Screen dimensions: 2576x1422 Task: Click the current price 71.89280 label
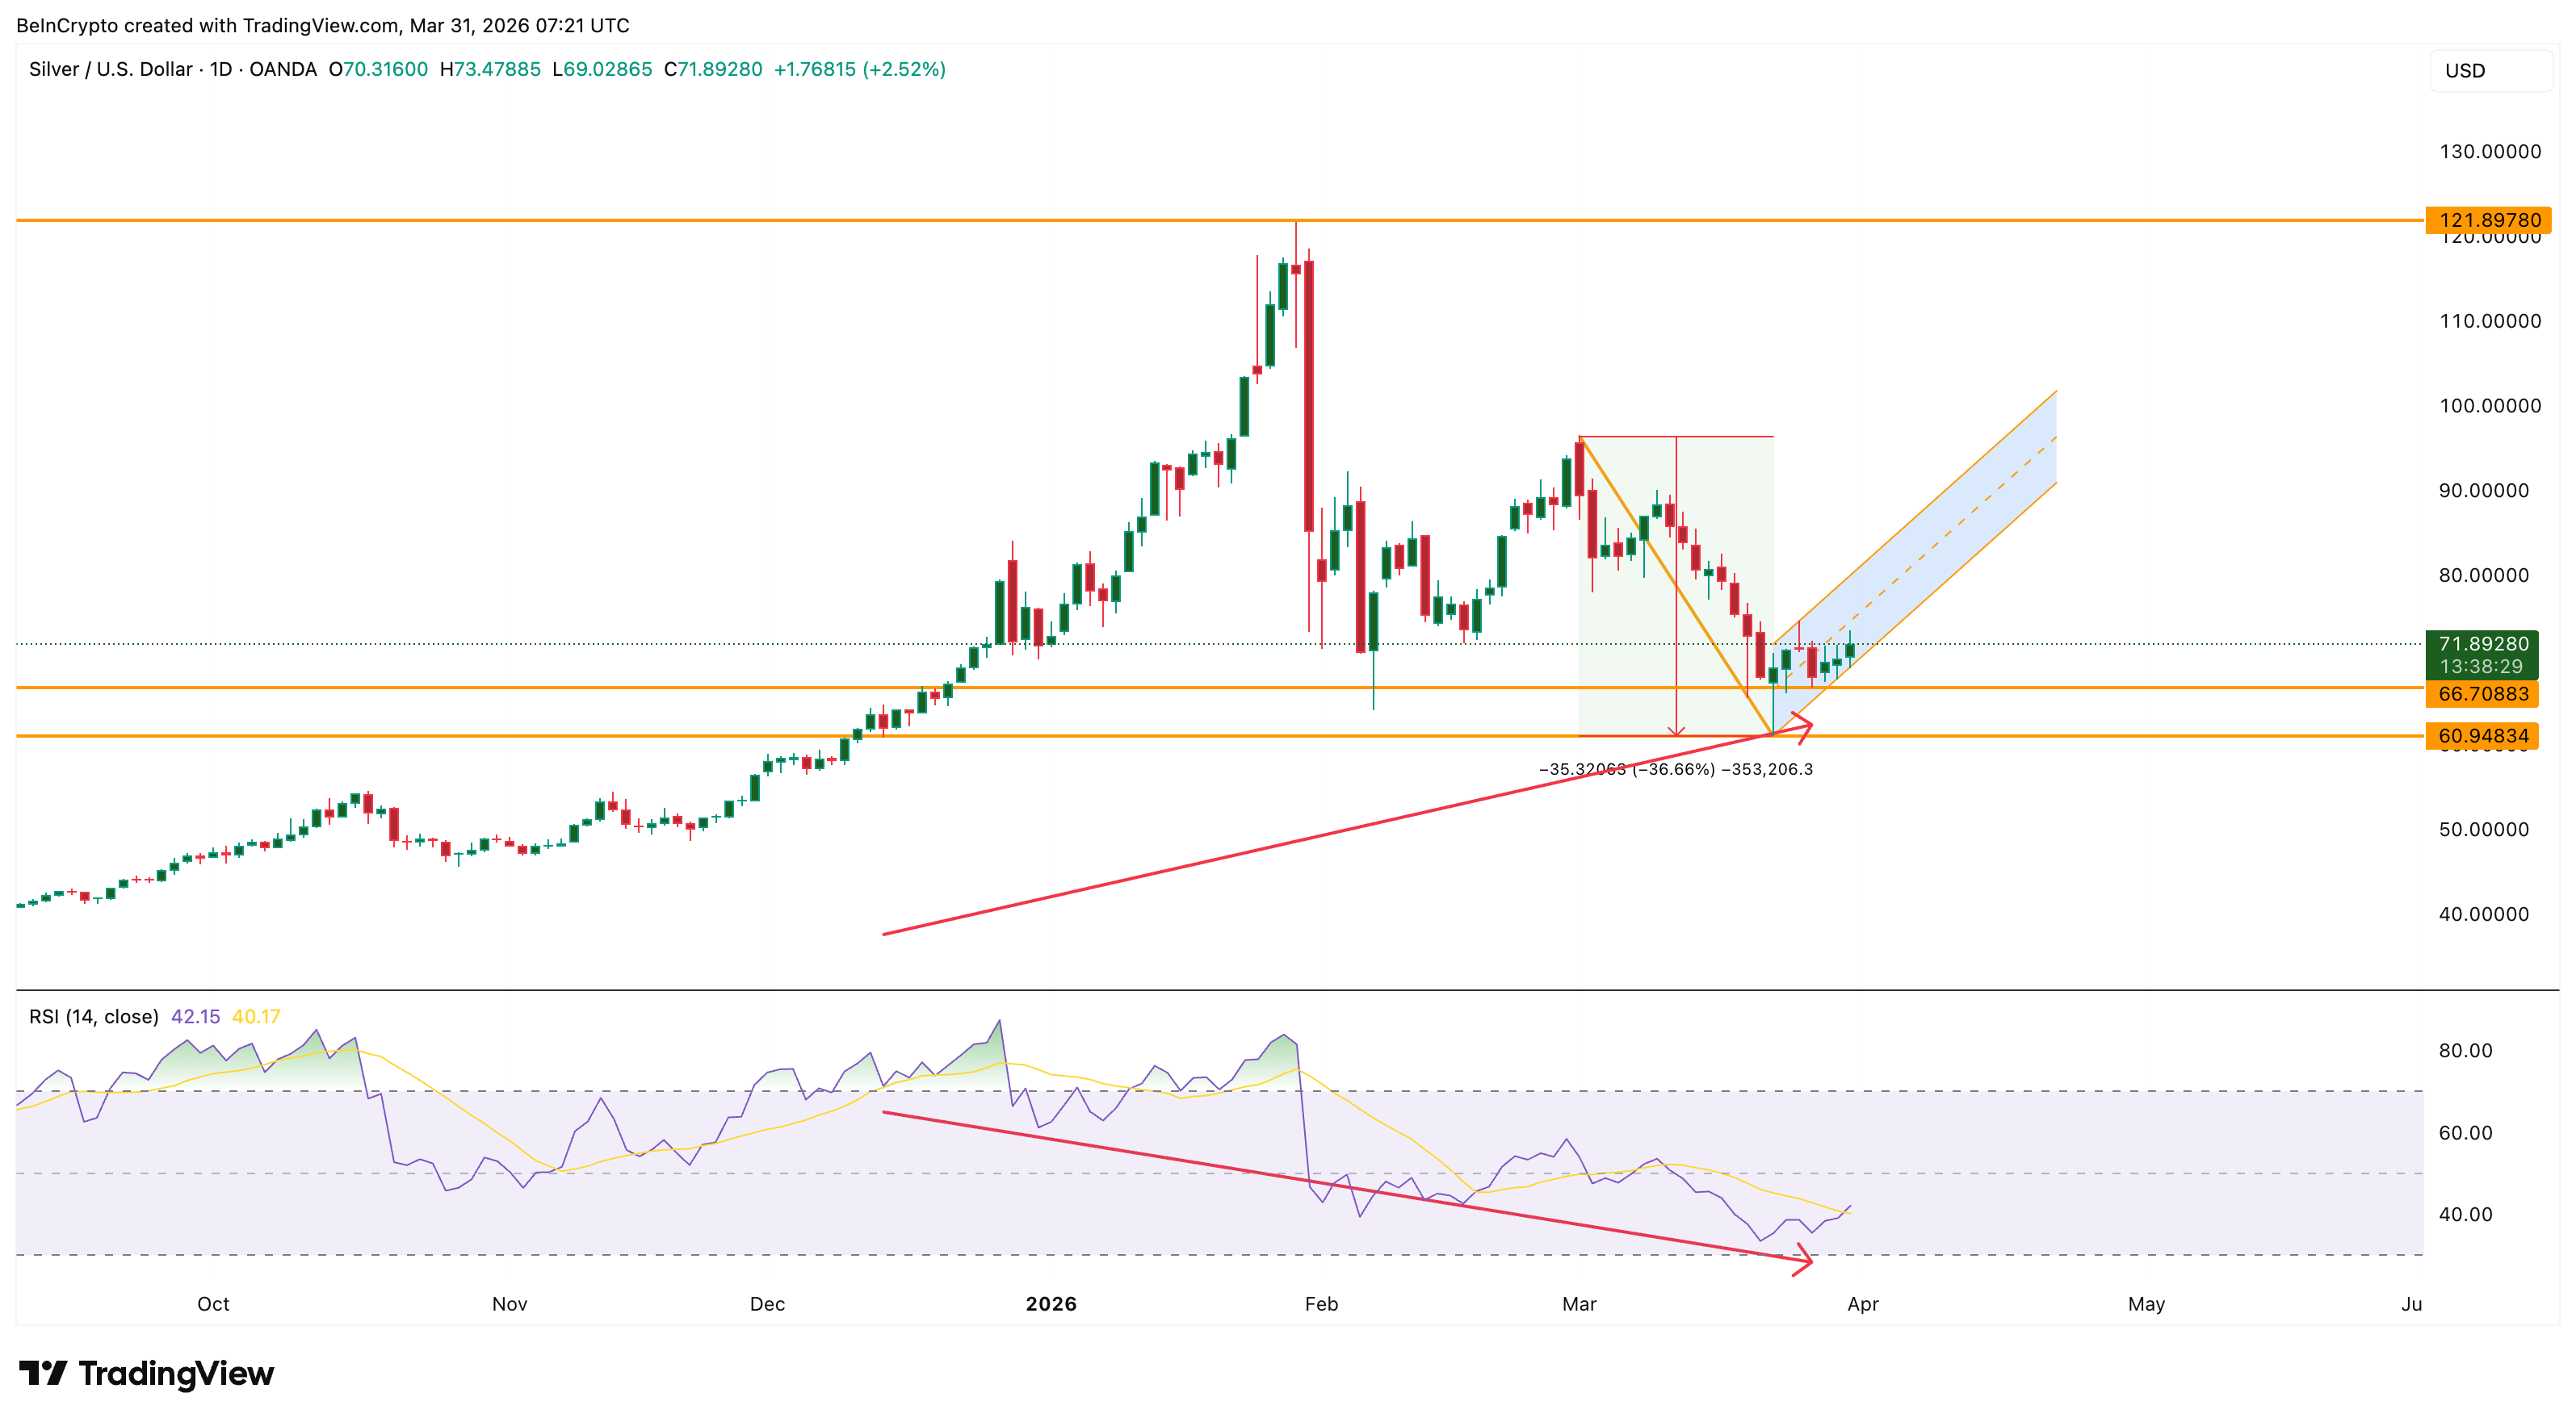(x=2482, y=645)
